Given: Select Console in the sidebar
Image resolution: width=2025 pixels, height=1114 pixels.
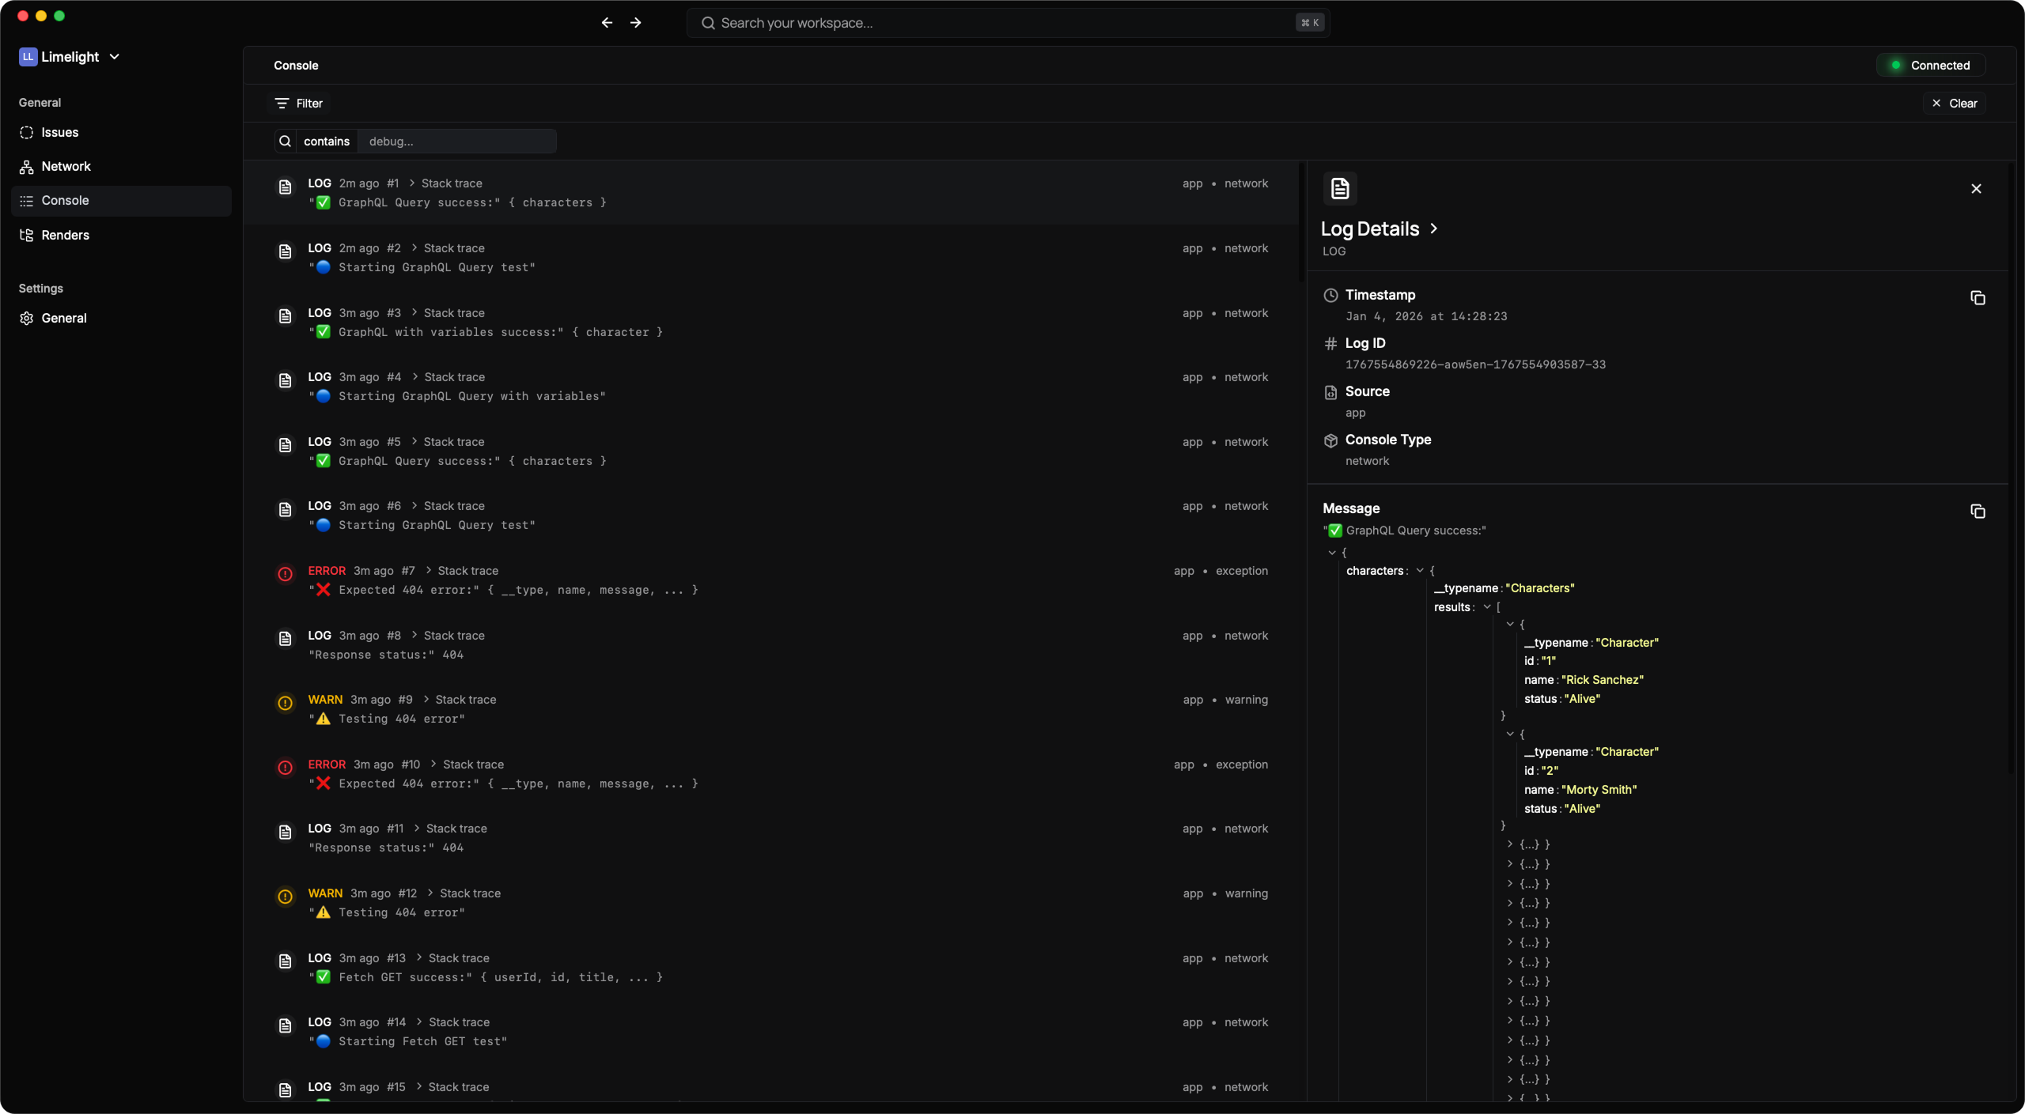Looking at the screenshot, I should 64,200.
